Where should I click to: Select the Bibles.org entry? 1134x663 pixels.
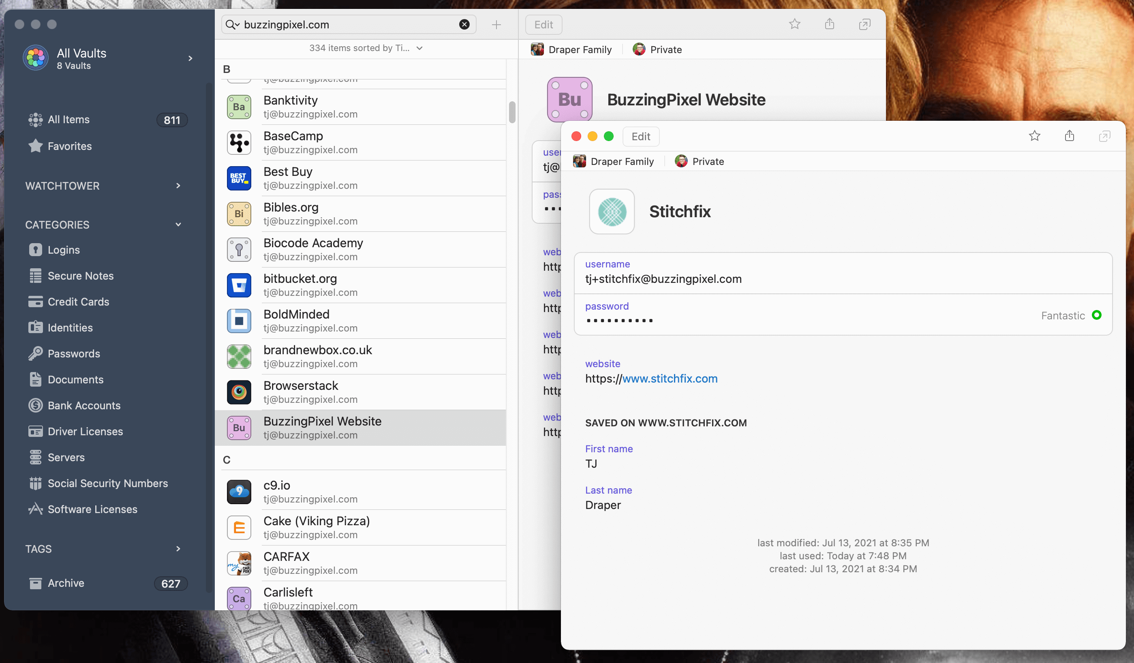click(x=360, y=214)
